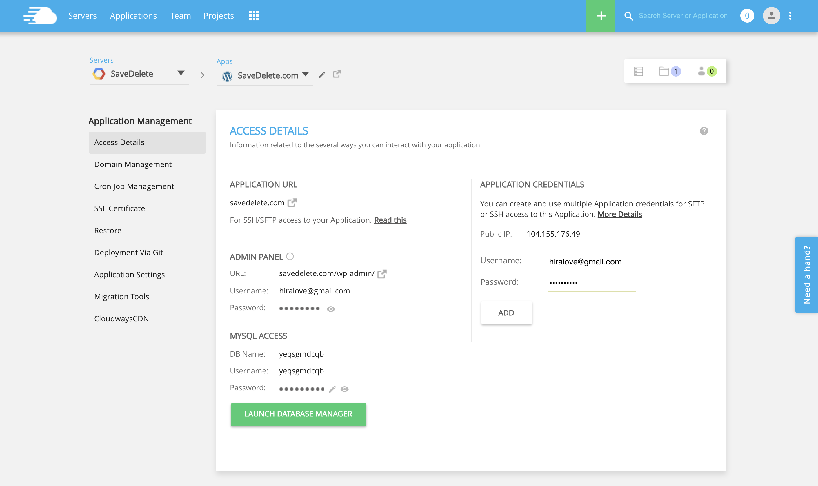Click the MySQL Username value yeqsgmdcqb

tap(301, 371)
